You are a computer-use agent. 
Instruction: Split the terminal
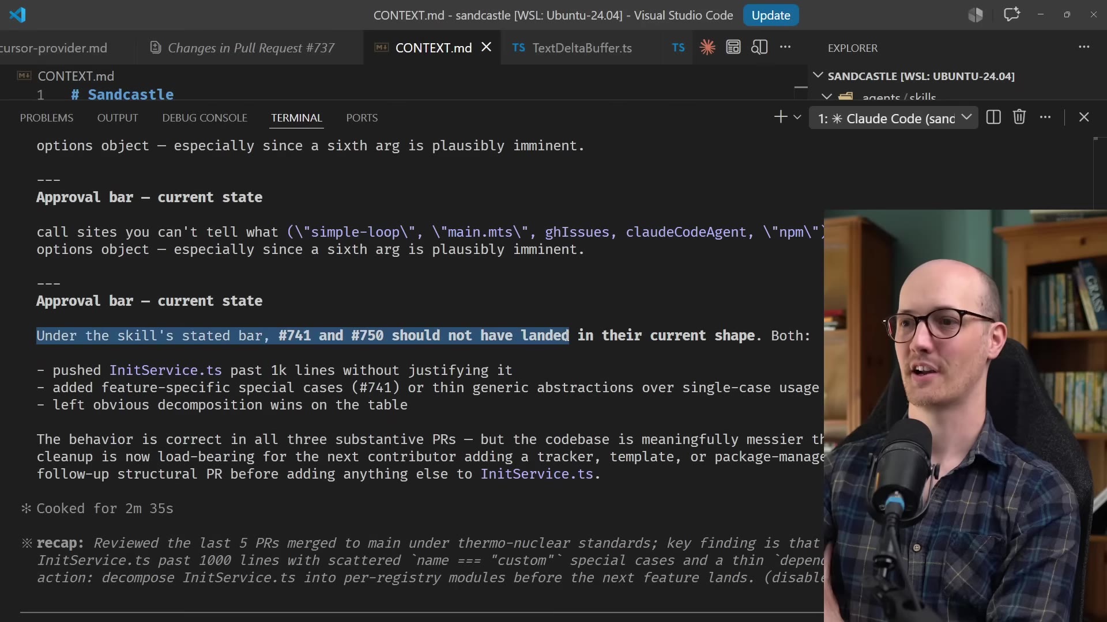(x=993, y=117)
